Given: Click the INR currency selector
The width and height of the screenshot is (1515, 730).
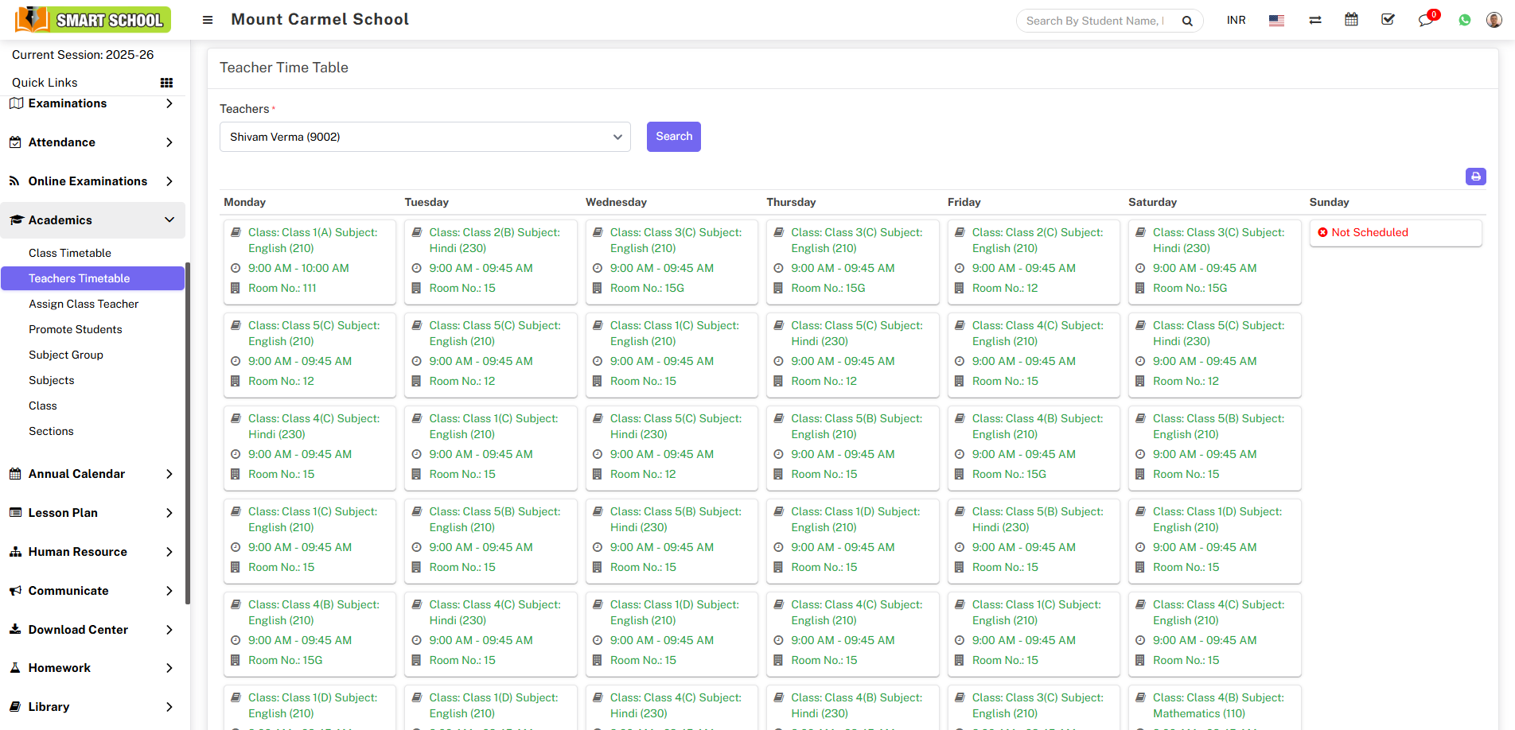Looking at the screenshot, I should tap(1236, 19).
